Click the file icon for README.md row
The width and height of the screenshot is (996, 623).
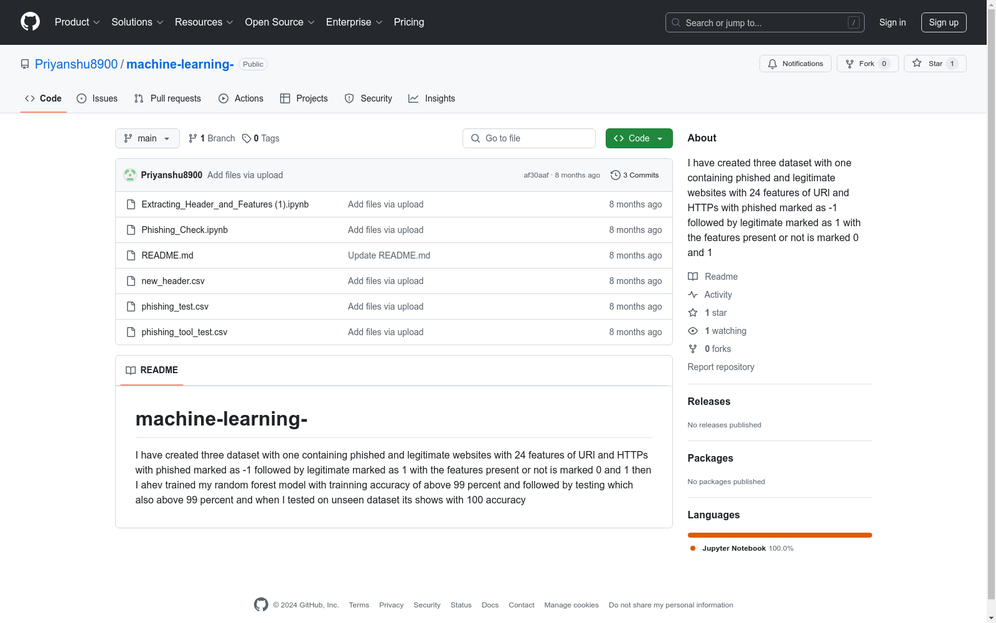pos(131,255)
